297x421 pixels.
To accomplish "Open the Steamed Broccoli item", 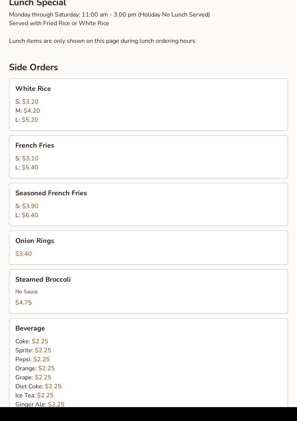I will (43, 280).
